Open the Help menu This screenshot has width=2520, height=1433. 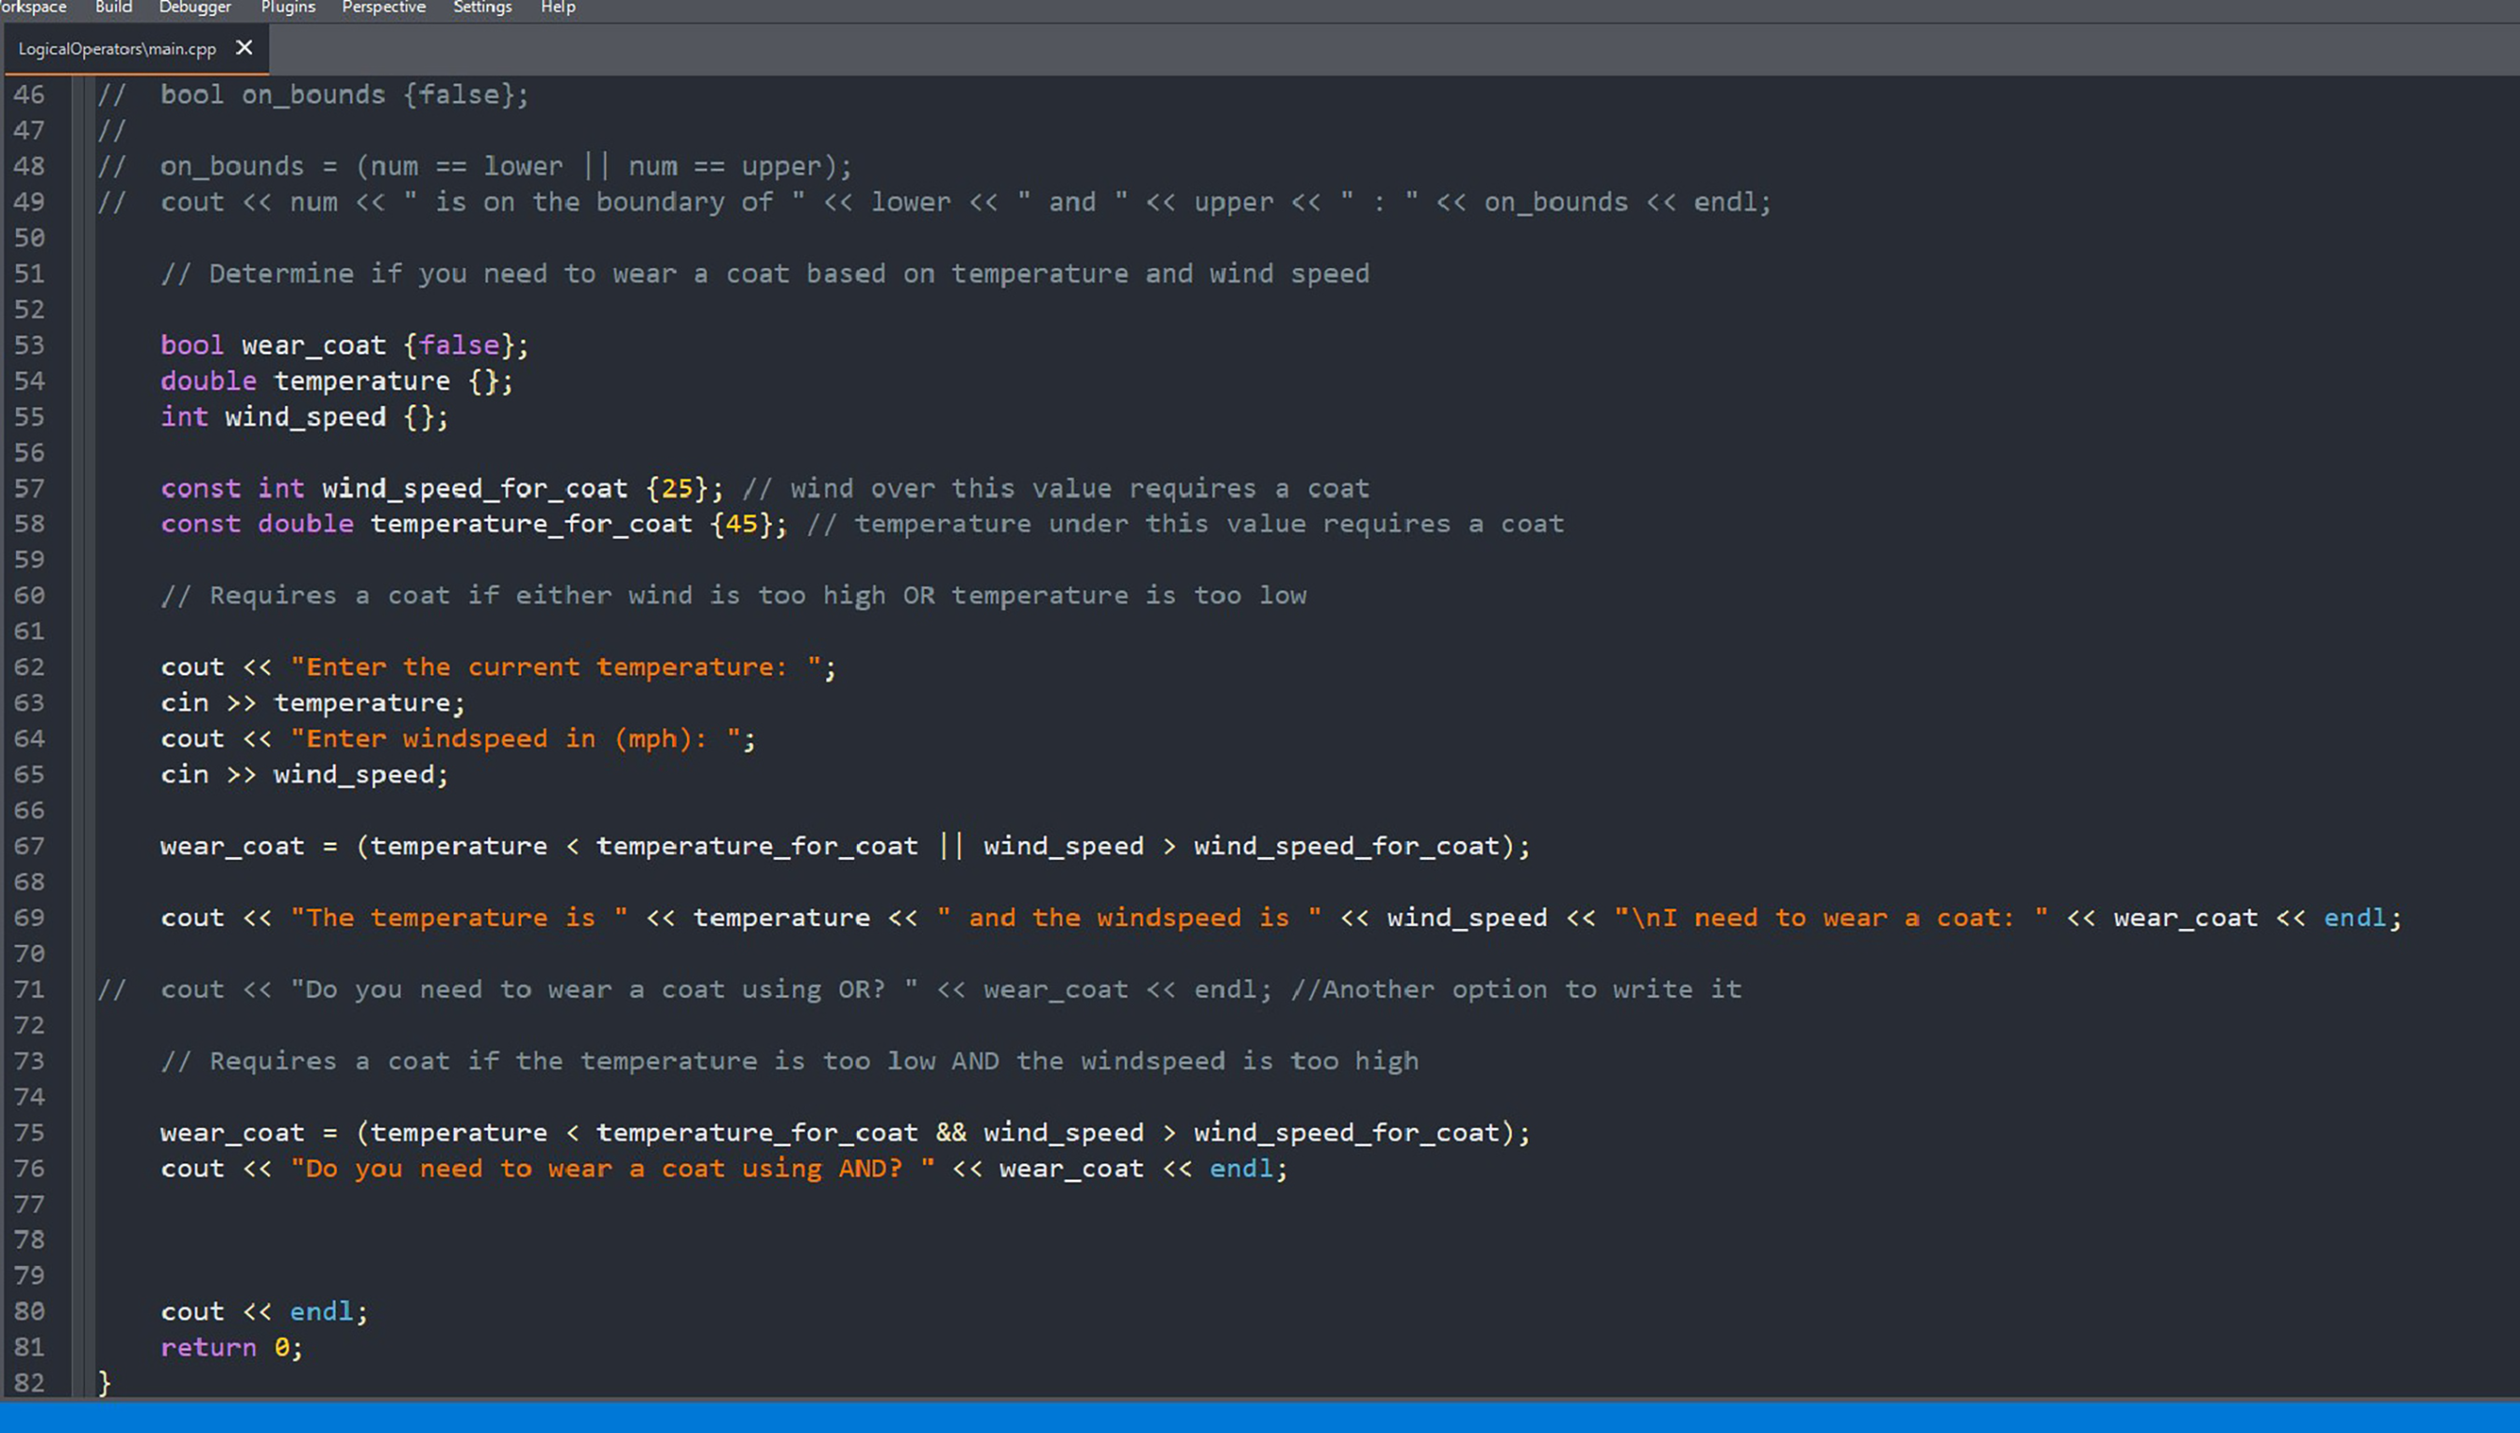click(x=558, y=7)
